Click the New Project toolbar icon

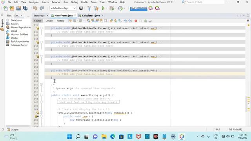(12, 8)
